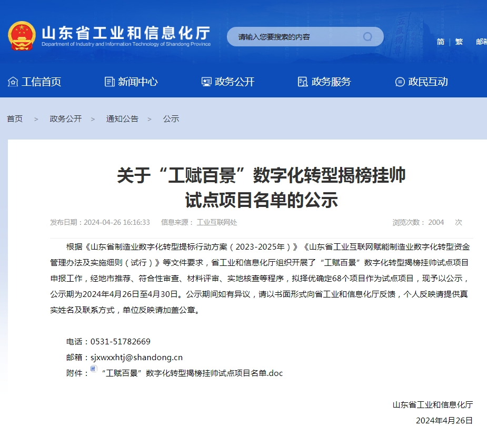Click the service icon beside 政务服务
487x436 pixels.
[x=303, y=82]
